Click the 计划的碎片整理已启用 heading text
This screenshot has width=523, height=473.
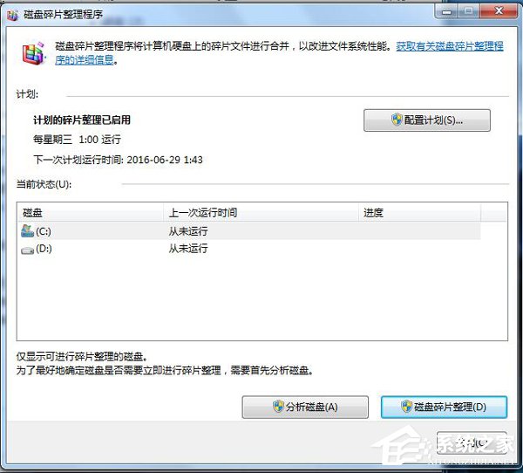(82, 120)
